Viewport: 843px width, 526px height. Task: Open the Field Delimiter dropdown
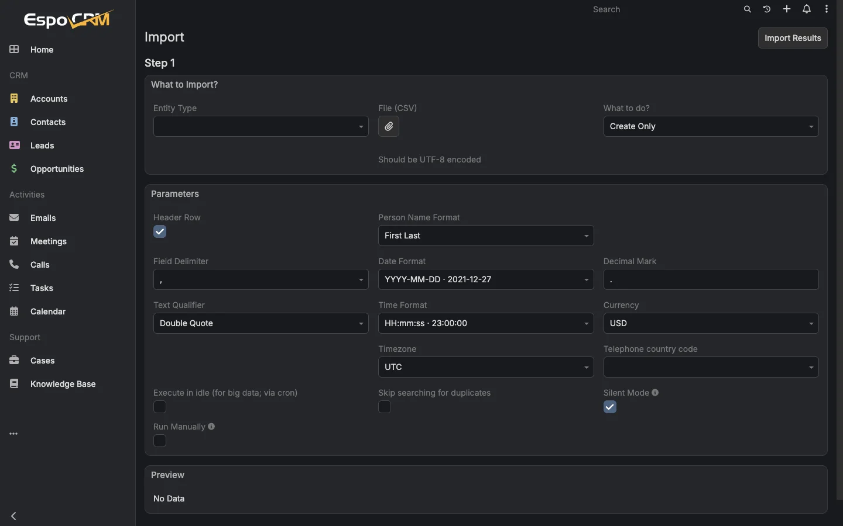click(261, 279)
